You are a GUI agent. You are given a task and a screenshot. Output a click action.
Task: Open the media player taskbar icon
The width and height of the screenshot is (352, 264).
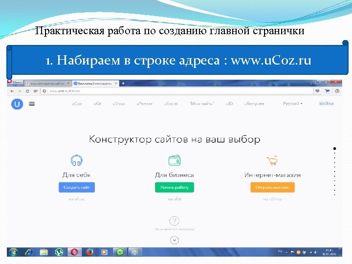click(x=105, y=252)
